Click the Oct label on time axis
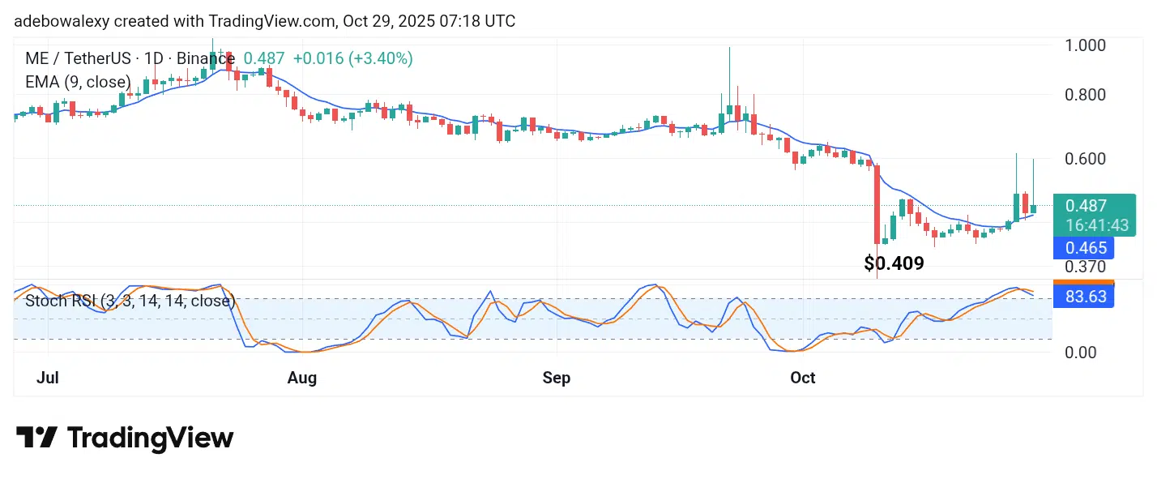Viewport: 1157px width, 479px height. (802, 378)
